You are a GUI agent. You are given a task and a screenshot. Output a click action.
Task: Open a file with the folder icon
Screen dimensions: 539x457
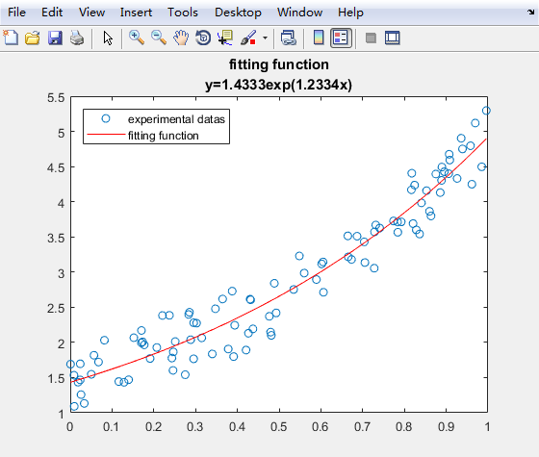click(x=33, y=38)
